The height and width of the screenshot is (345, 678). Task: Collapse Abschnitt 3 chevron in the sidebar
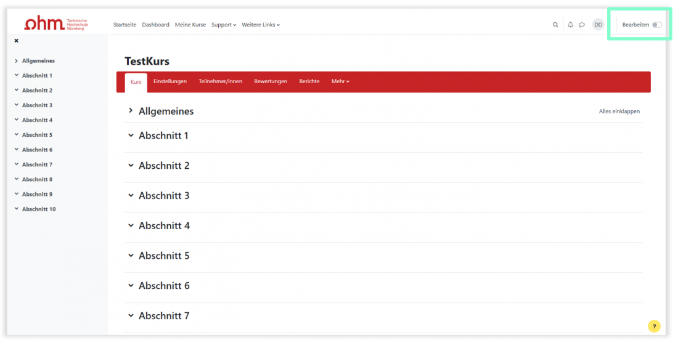pos(17,105)
